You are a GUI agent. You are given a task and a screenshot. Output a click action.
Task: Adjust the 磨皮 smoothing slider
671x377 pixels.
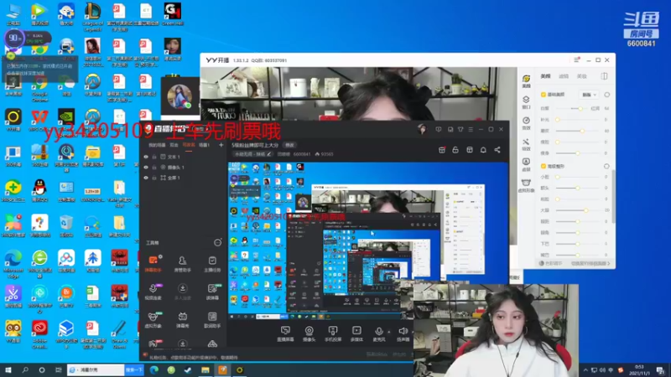580,131
